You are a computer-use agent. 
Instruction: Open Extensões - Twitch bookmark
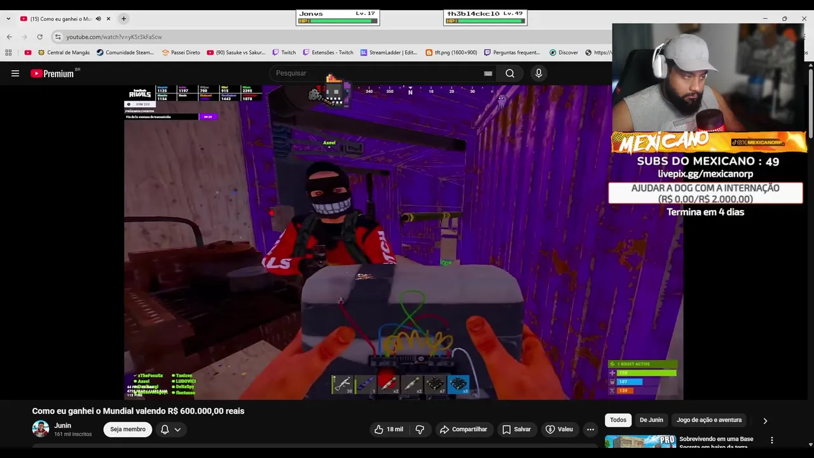click(328, 53)
